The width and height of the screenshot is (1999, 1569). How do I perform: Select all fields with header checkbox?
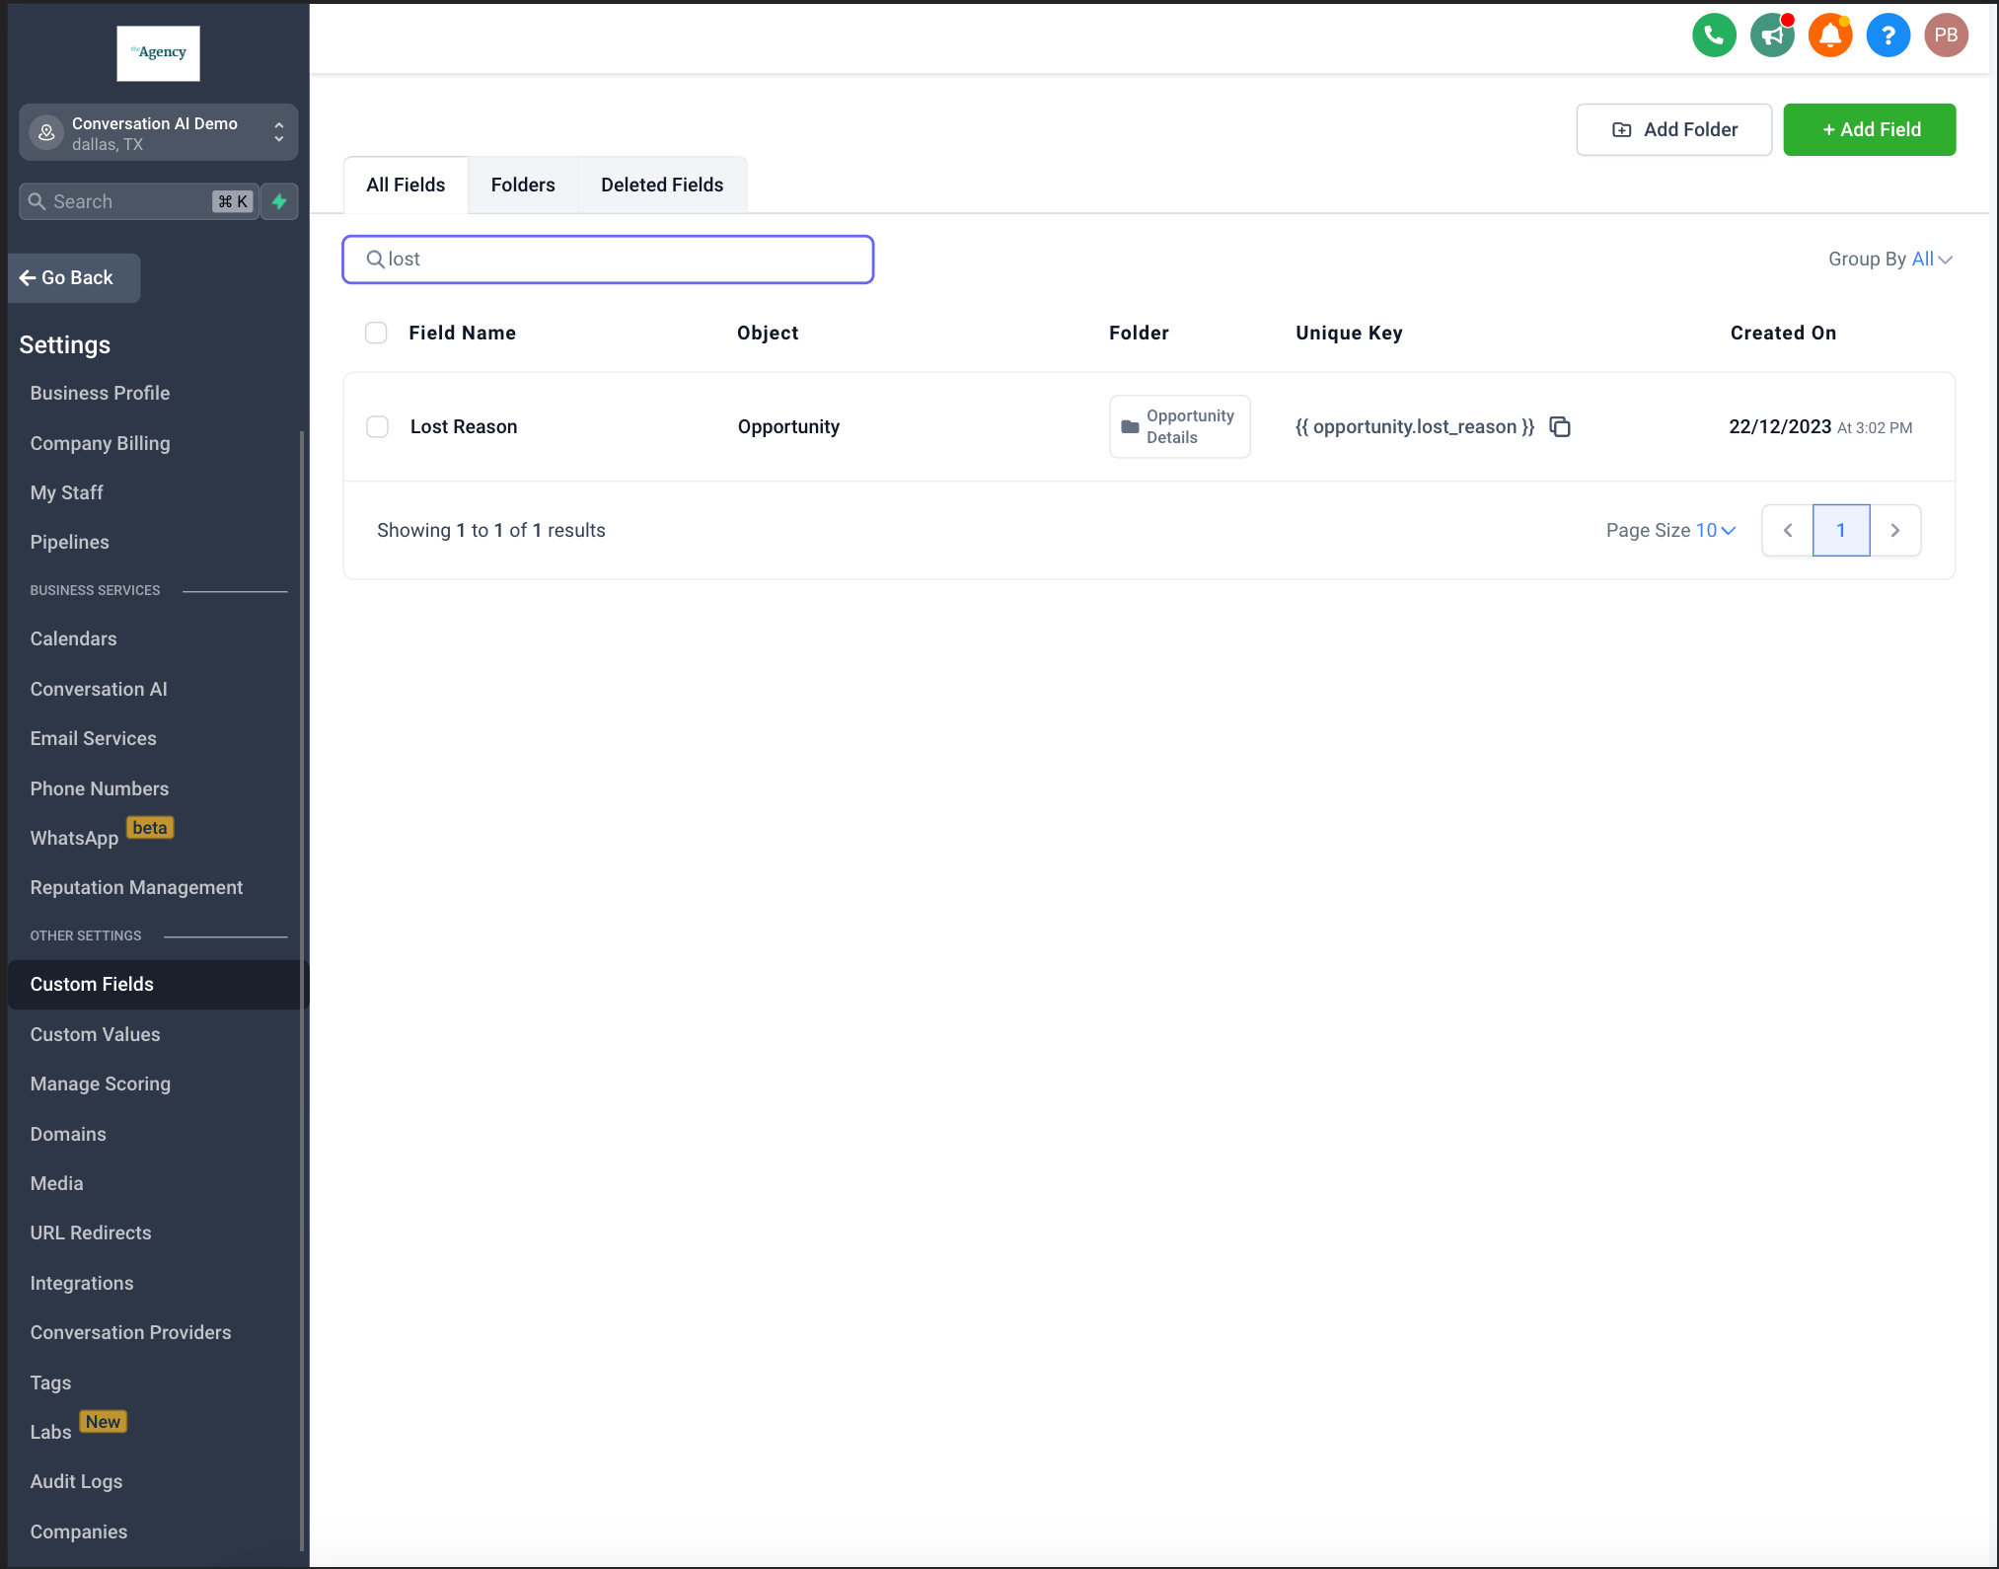(x=376, y=333)
